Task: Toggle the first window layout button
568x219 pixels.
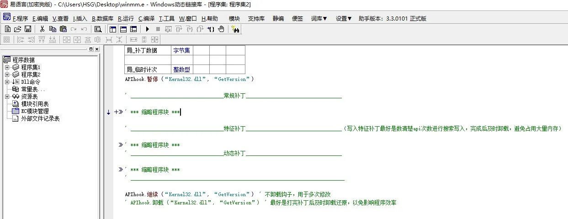Action: point(113,29)
